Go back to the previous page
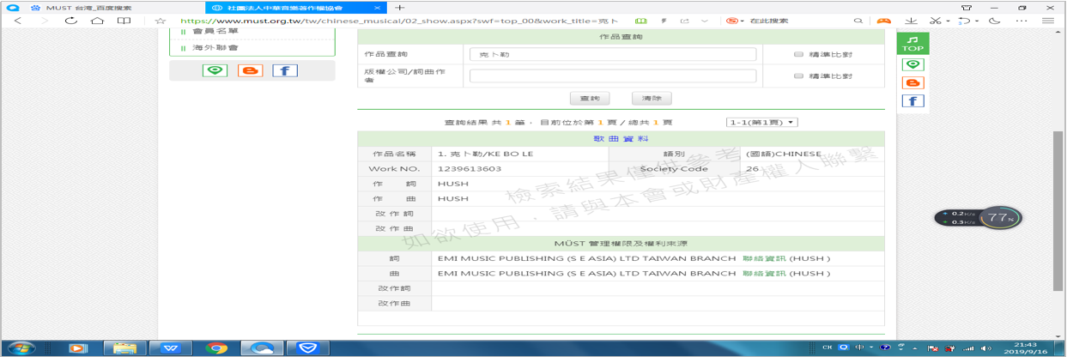 coord(18,21)
